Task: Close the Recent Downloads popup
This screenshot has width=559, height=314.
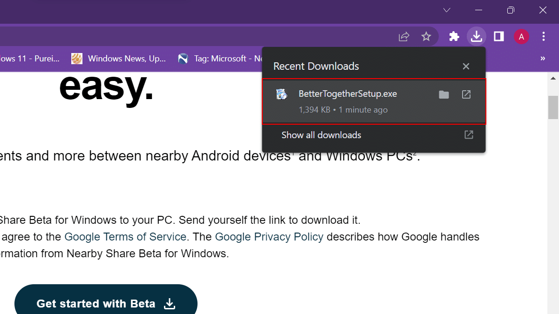Action: [466, 67]
